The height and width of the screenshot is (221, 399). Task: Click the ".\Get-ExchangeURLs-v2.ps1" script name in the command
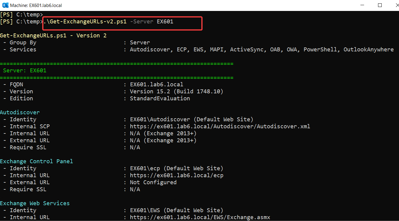85,22
